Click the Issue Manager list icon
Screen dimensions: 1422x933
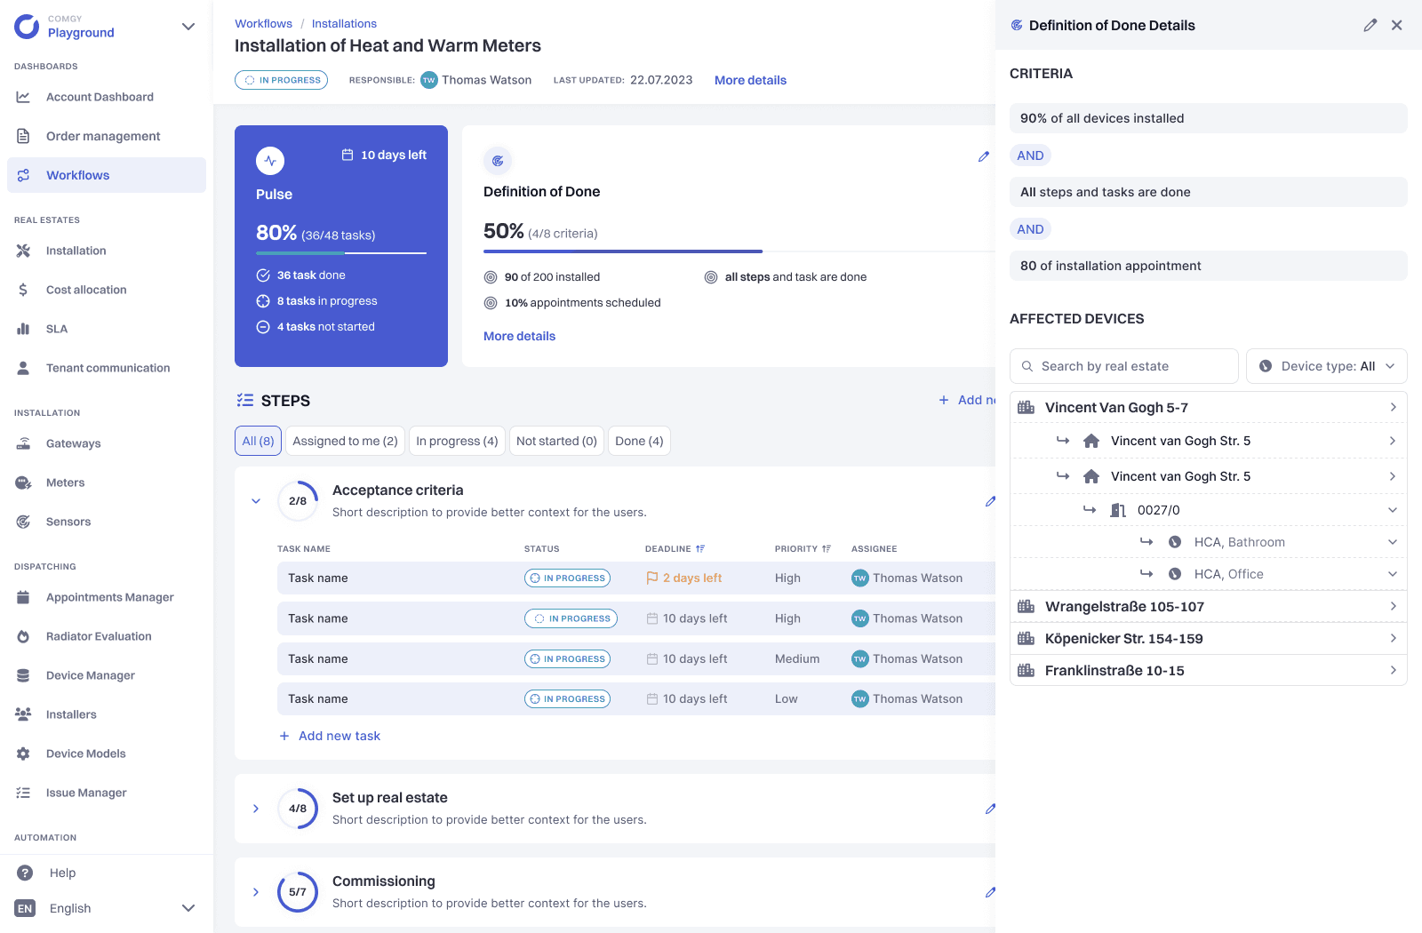[23, 793]
